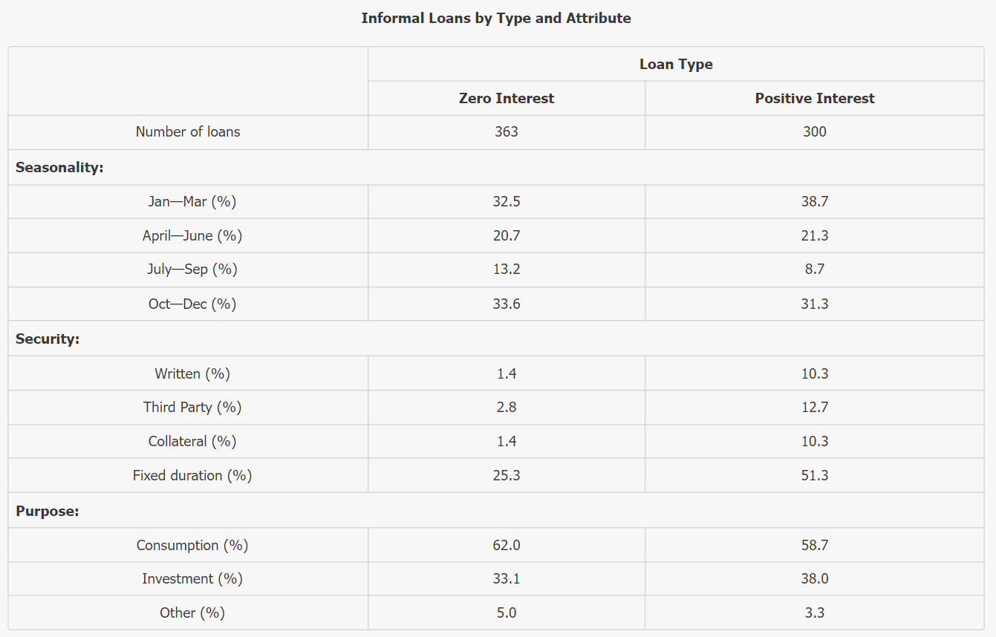Select Zero Interest value in Written (%) row
The width and height of the screenshot is (996, 637).
[507, 373]
